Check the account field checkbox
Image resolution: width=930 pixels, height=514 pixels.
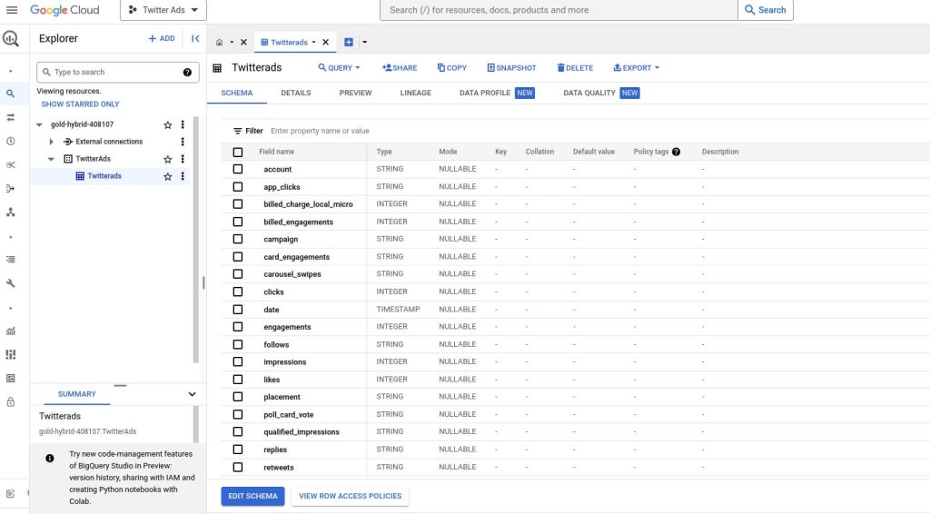[238, 169]
